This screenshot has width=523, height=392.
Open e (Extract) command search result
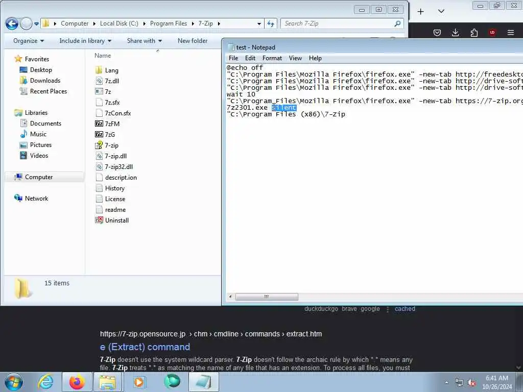(145, 347)
